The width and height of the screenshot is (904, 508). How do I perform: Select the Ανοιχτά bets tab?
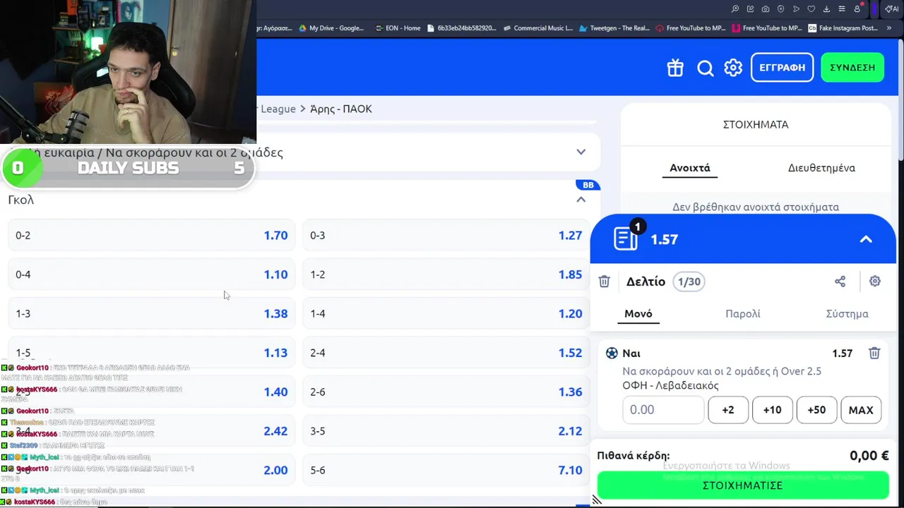point(690,168)
